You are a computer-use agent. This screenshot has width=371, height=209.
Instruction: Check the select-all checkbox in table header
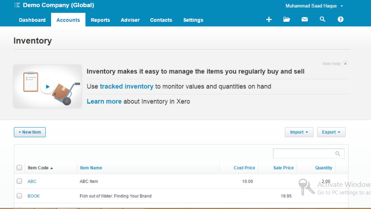[x=19, y=167]
